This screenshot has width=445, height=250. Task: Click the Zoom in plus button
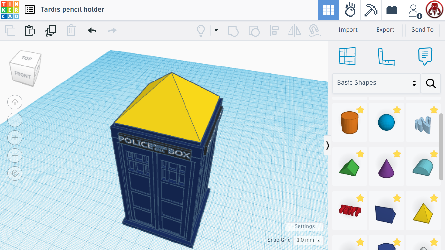[x=15, y=138]
